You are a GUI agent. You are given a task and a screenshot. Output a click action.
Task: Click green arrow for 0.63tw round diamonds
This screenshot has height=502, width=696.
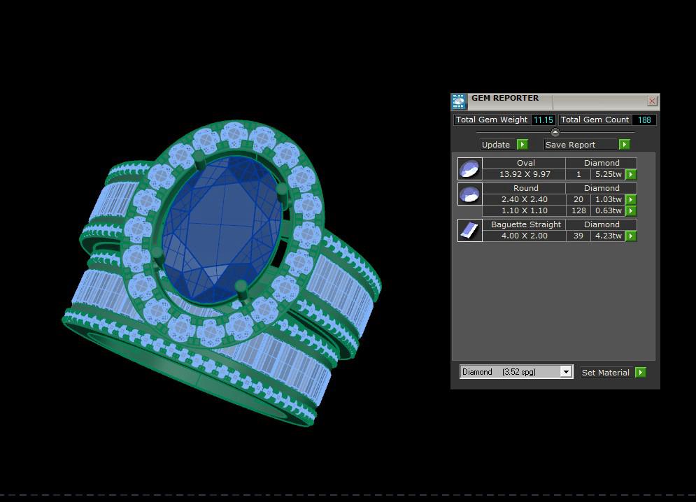631,211
